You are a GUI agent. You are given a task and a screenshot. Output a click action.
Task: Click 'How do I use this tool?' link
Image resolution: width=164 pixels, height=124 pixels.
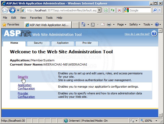pos(137,34)
